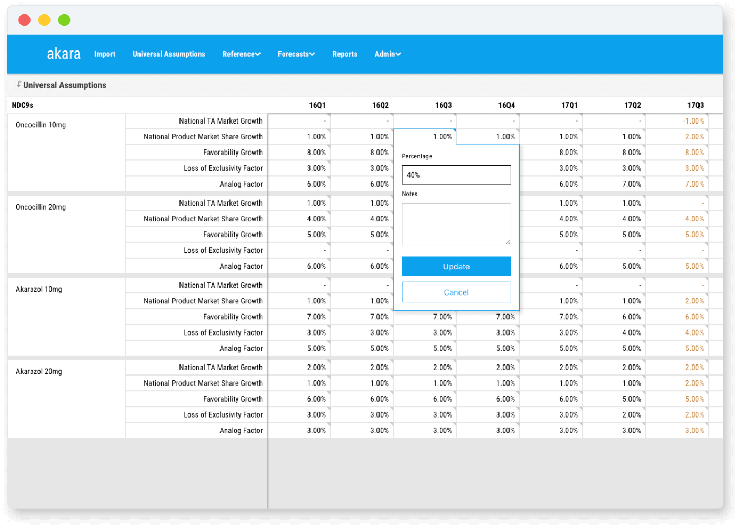Open the Reports menu item
This screenshot has height=527, width=739.
click(x=345, y=54)
